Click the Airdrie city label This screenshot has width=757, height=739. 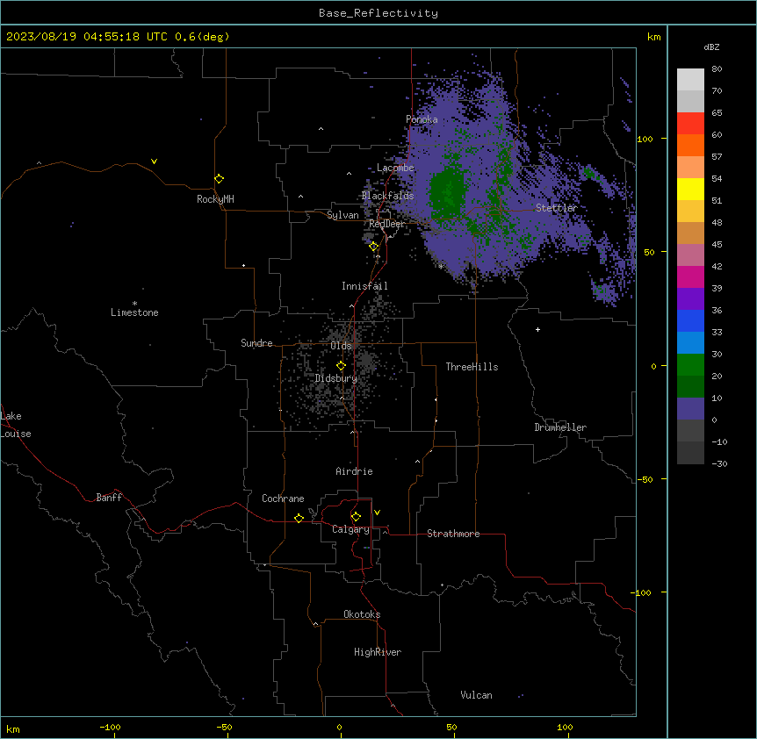(x=354, y=471)
